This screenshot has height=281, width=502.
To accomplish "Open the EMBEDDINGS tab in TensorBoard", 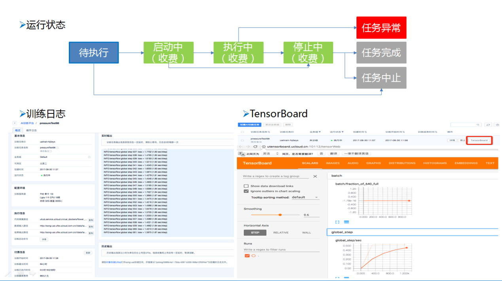I will pos(466,163).
